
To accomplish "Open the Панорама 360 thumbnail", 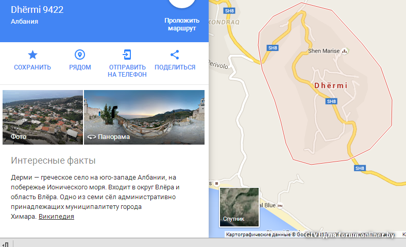I will pos(144,117).
